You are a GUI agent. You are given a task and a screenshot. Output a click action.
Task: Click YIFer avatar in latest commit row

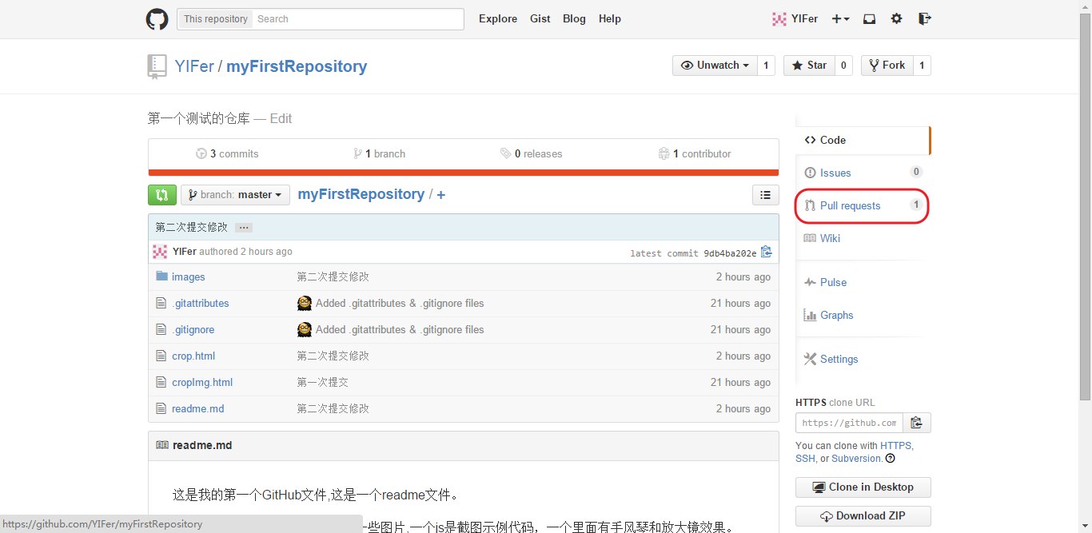coord(161,252)
